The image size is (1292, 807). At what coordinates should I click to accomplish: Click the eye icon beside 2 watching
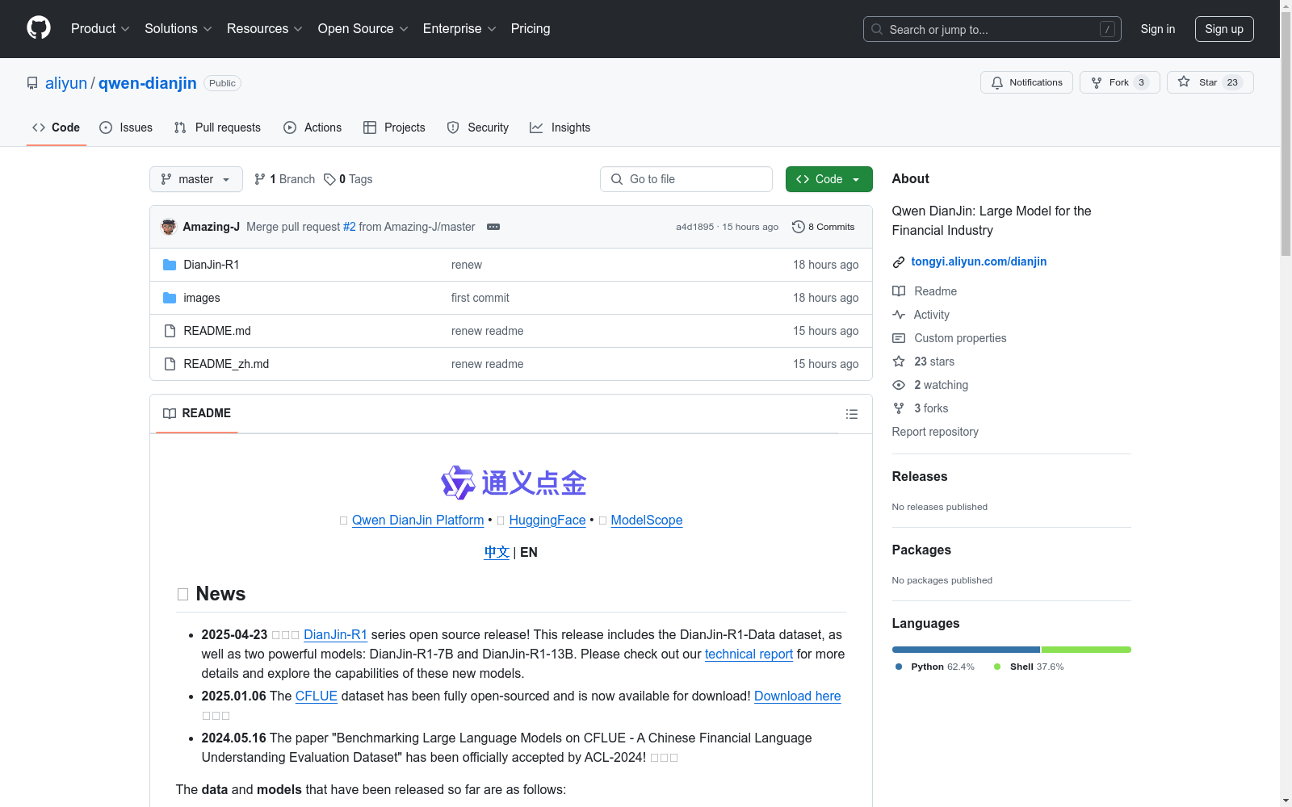click(x=899, y=385)
